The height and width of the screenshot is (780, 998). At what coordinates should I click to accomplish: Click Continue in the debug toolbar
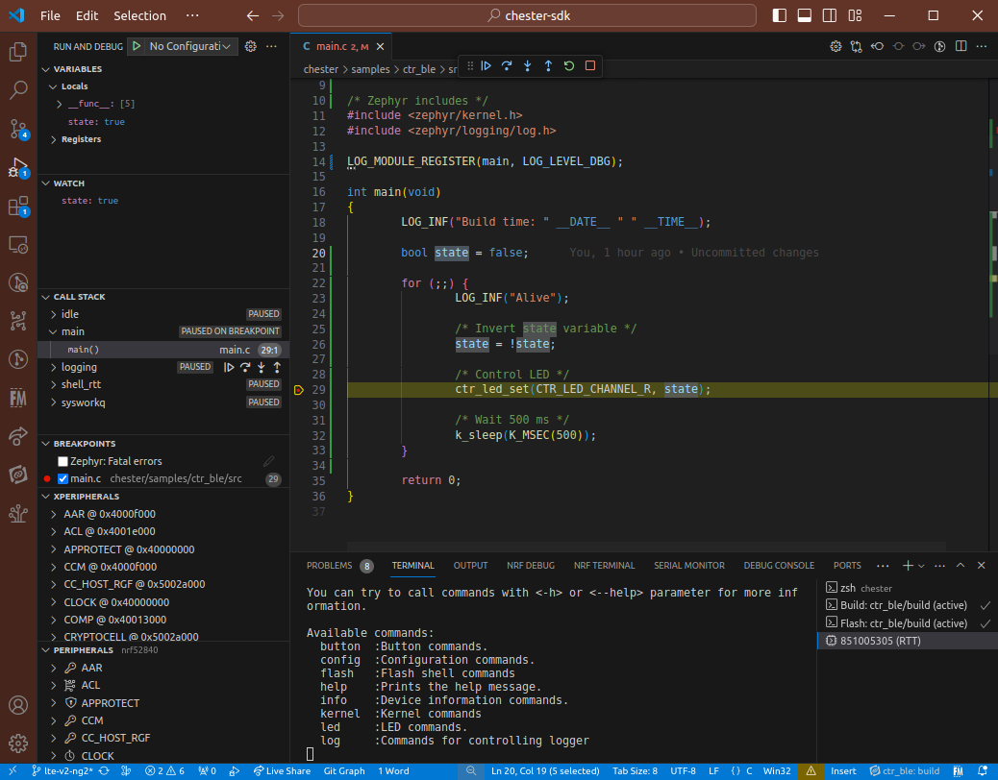(487, 66)
